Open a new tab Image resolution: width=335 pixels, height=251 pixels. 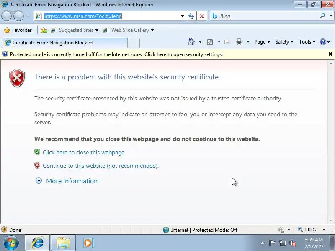click(x=134, y=43)
